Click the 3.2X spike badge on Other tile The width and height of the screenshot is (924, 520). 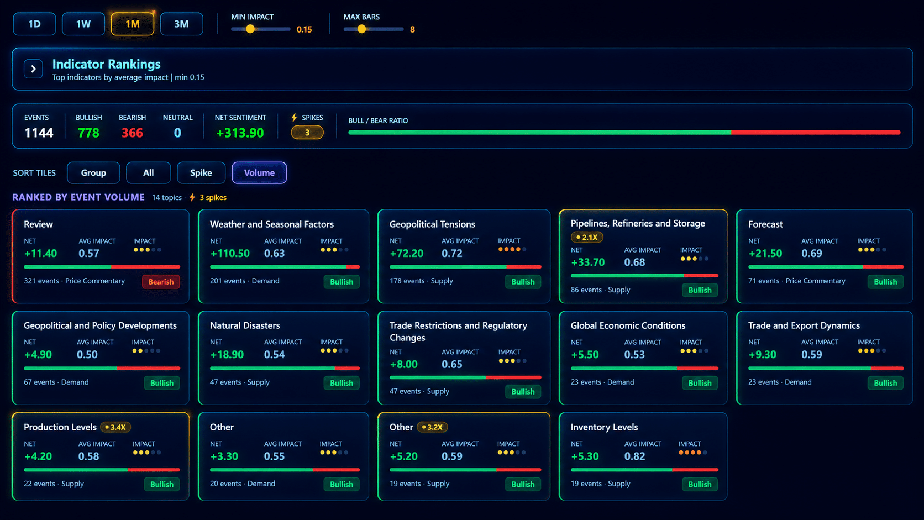coord(432,427)
